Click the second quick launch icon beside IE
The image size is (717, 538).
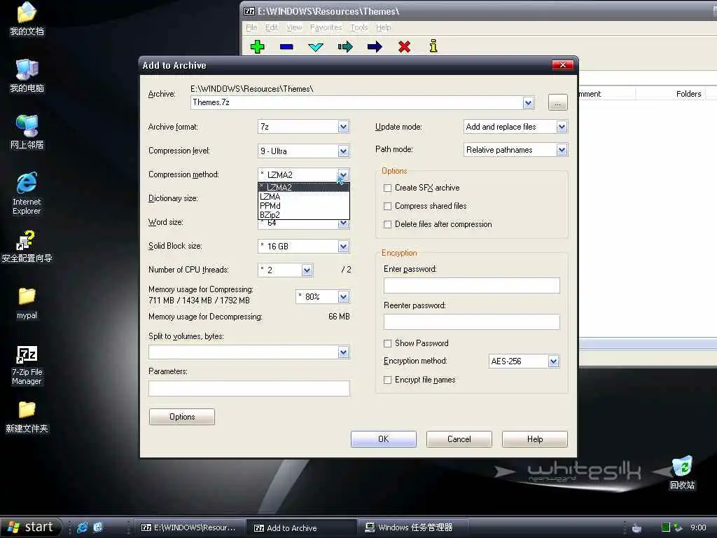(98, 527)
